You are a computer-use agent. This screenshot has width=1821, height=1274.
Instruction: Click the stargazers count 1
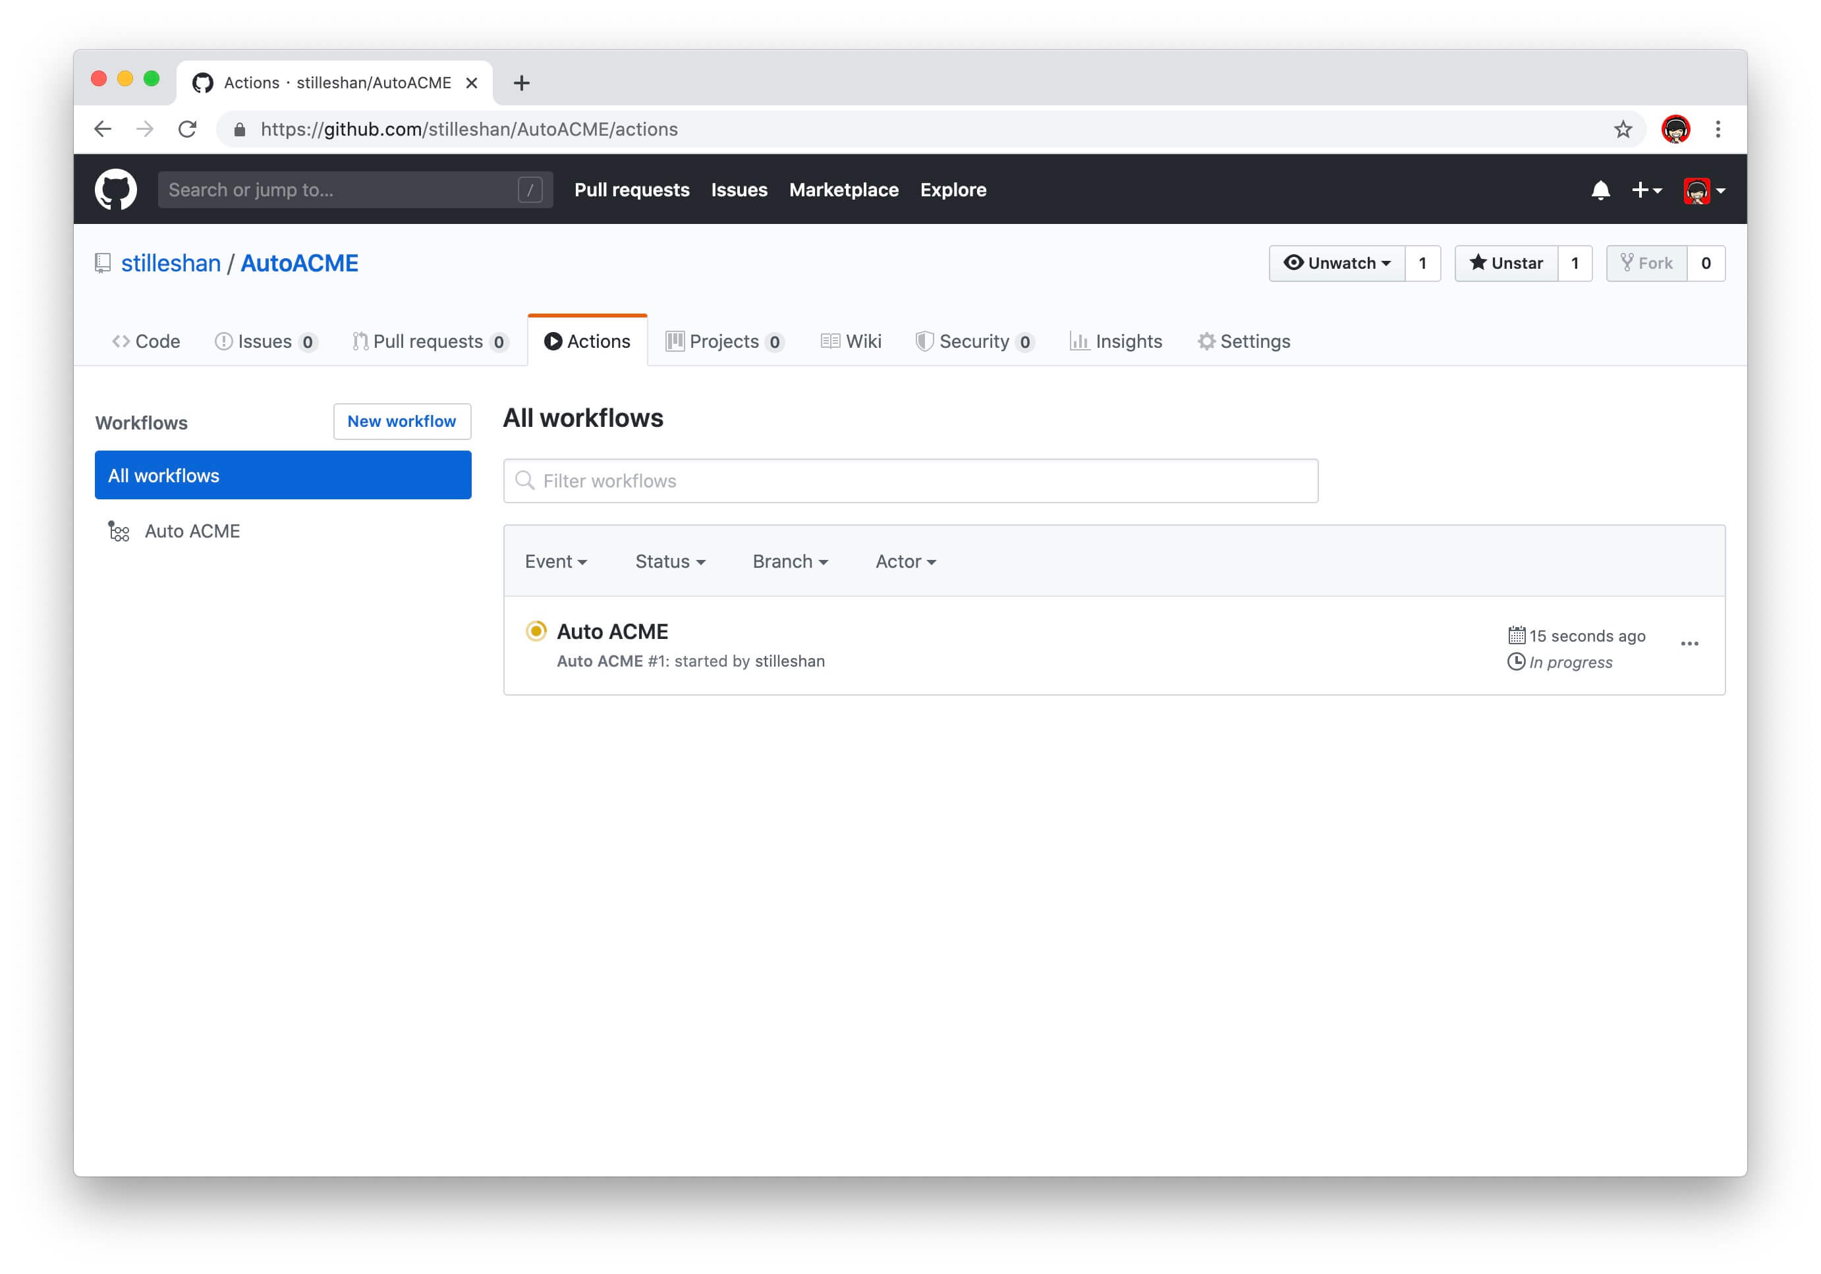tap(1575, 263)
